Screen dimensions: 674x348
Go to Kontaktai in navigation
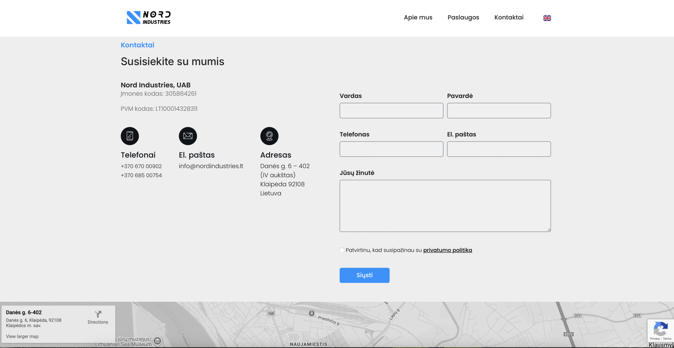[509, 17]
